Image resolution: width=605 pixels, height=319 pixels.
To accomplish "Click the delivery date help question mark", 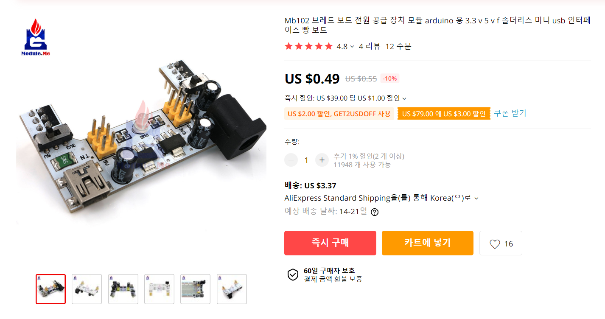I will pos(374,212).
